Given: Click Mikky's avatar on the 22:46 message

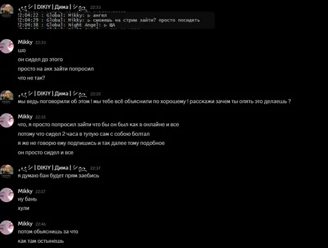Looking at the screenshot, I should point(6,227).
